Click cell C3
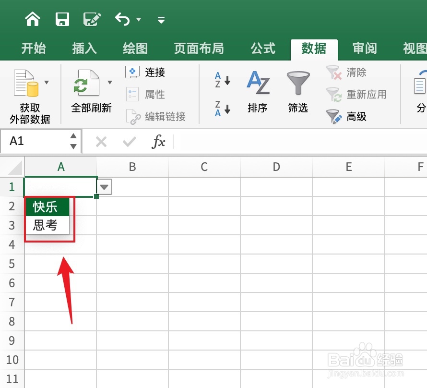This screenshot has width=427, height=388. coord(204,225)
